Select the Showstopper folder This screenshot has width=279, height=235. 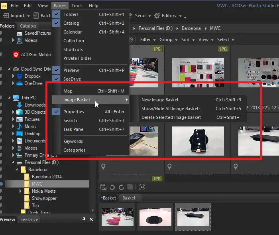coord(44,198)
